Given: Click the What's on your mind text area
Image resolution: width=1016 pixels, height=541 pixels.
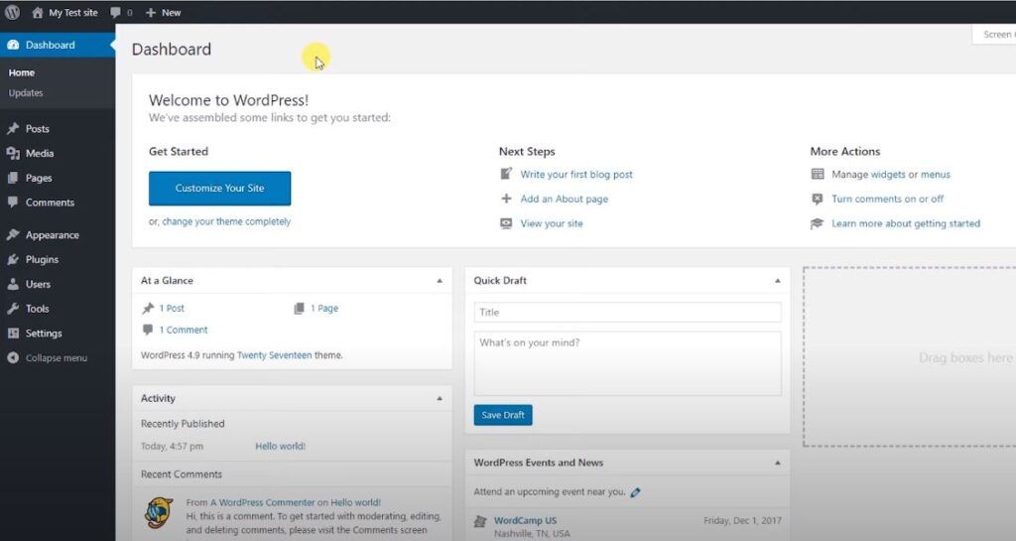Looking at the screenshot, I should click(x=627, y=363).
